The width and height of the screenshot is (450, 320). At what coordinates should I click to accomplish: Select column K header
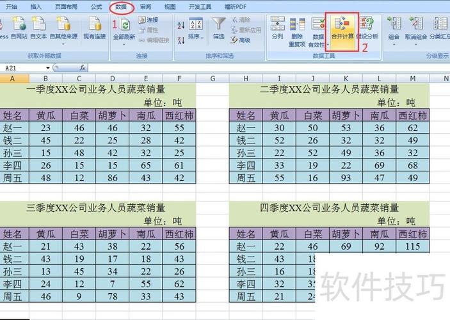pyautogui.click(x=346, y=78)
